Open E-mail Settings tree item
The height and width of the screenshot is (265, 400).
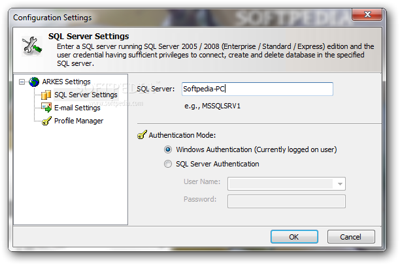coord(77,108)
